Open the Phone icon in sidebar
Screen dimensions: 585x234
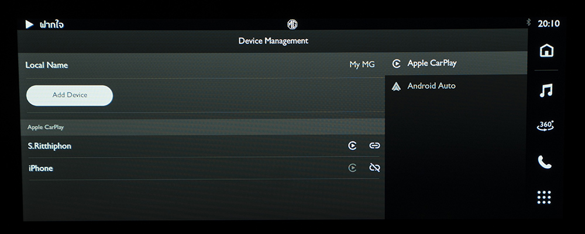pos(545,162)
